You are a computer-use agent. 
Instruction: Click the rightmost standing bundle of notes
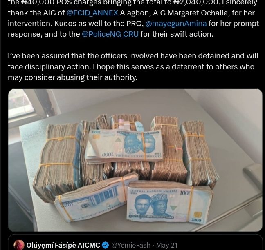pyautogui.click(x=199, y=153)
